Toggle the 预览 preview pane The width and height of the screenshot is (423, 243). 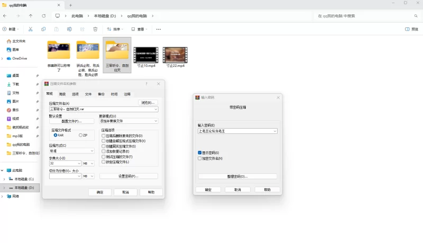click(412, 29)
